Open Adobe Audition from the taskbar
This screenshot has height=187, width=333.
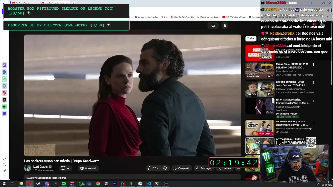pyautogui.click(x=115, y=184)
